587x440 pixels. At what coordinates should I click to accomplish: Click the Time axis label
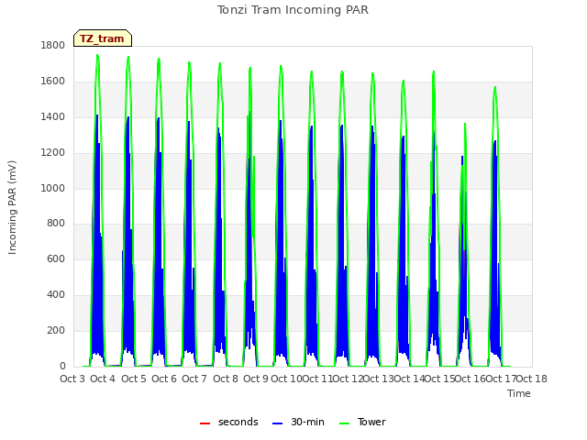coord(519,393)
